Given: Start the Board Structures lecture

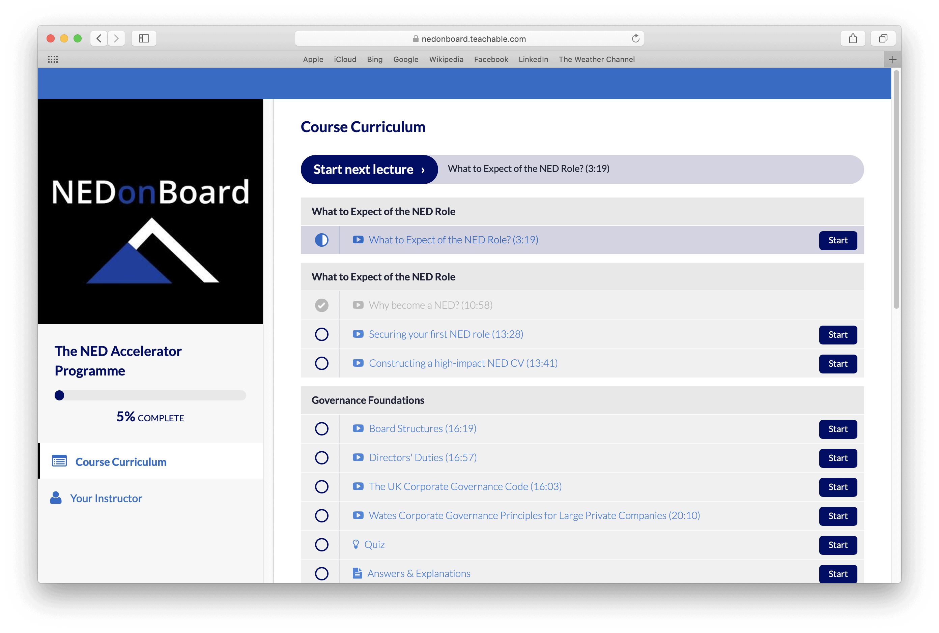Looking at the screenshot, I should (x=837, y=429).
